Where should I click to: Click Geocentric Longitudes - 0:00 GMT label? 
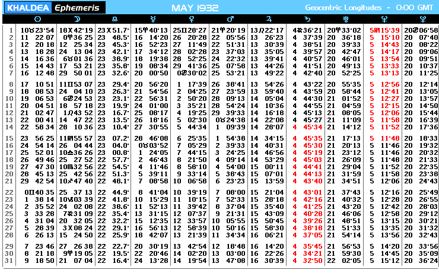pos(369,8)
